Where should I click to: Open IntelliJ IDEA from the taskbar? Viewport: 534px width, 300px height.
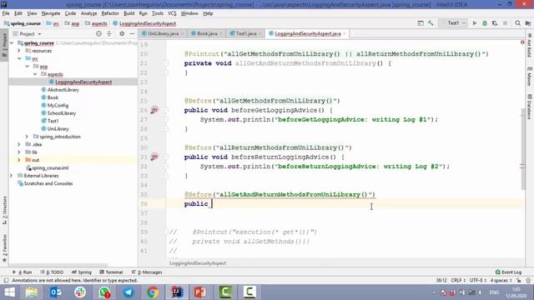pos(177,292)
